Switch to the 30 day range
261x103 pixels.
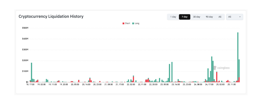196,17
